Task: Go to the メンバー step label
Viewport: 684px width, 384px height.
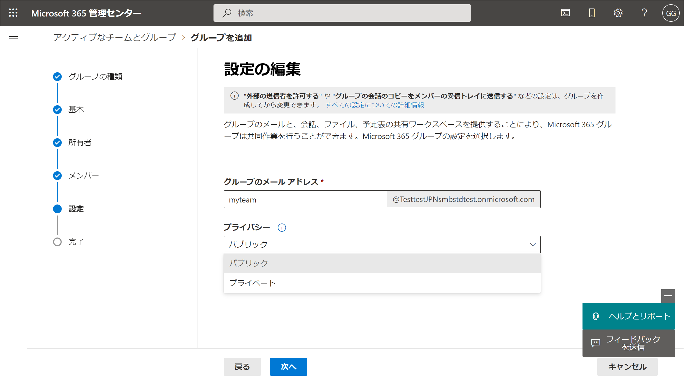Action: pos(84,175)
